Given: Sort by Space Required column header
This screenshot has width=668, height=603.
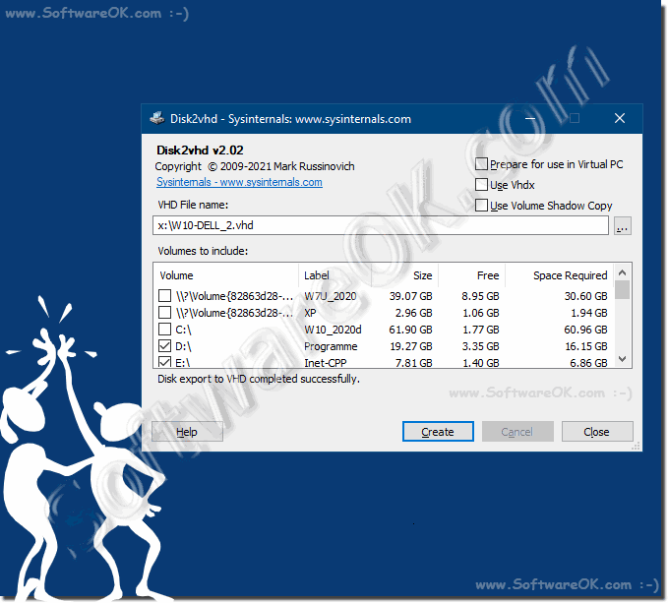Looking at the screenshot, I should tap(559, 275).
